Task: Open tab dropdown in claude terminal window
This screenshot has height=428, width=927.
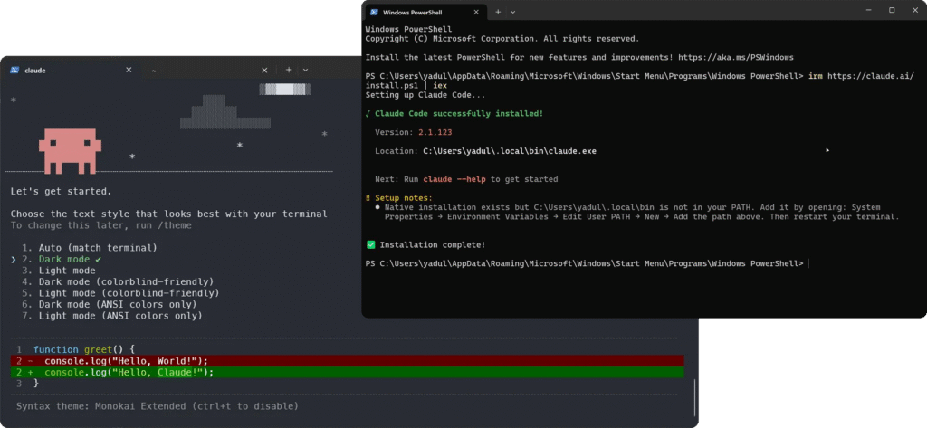Action: coord(306,70)
